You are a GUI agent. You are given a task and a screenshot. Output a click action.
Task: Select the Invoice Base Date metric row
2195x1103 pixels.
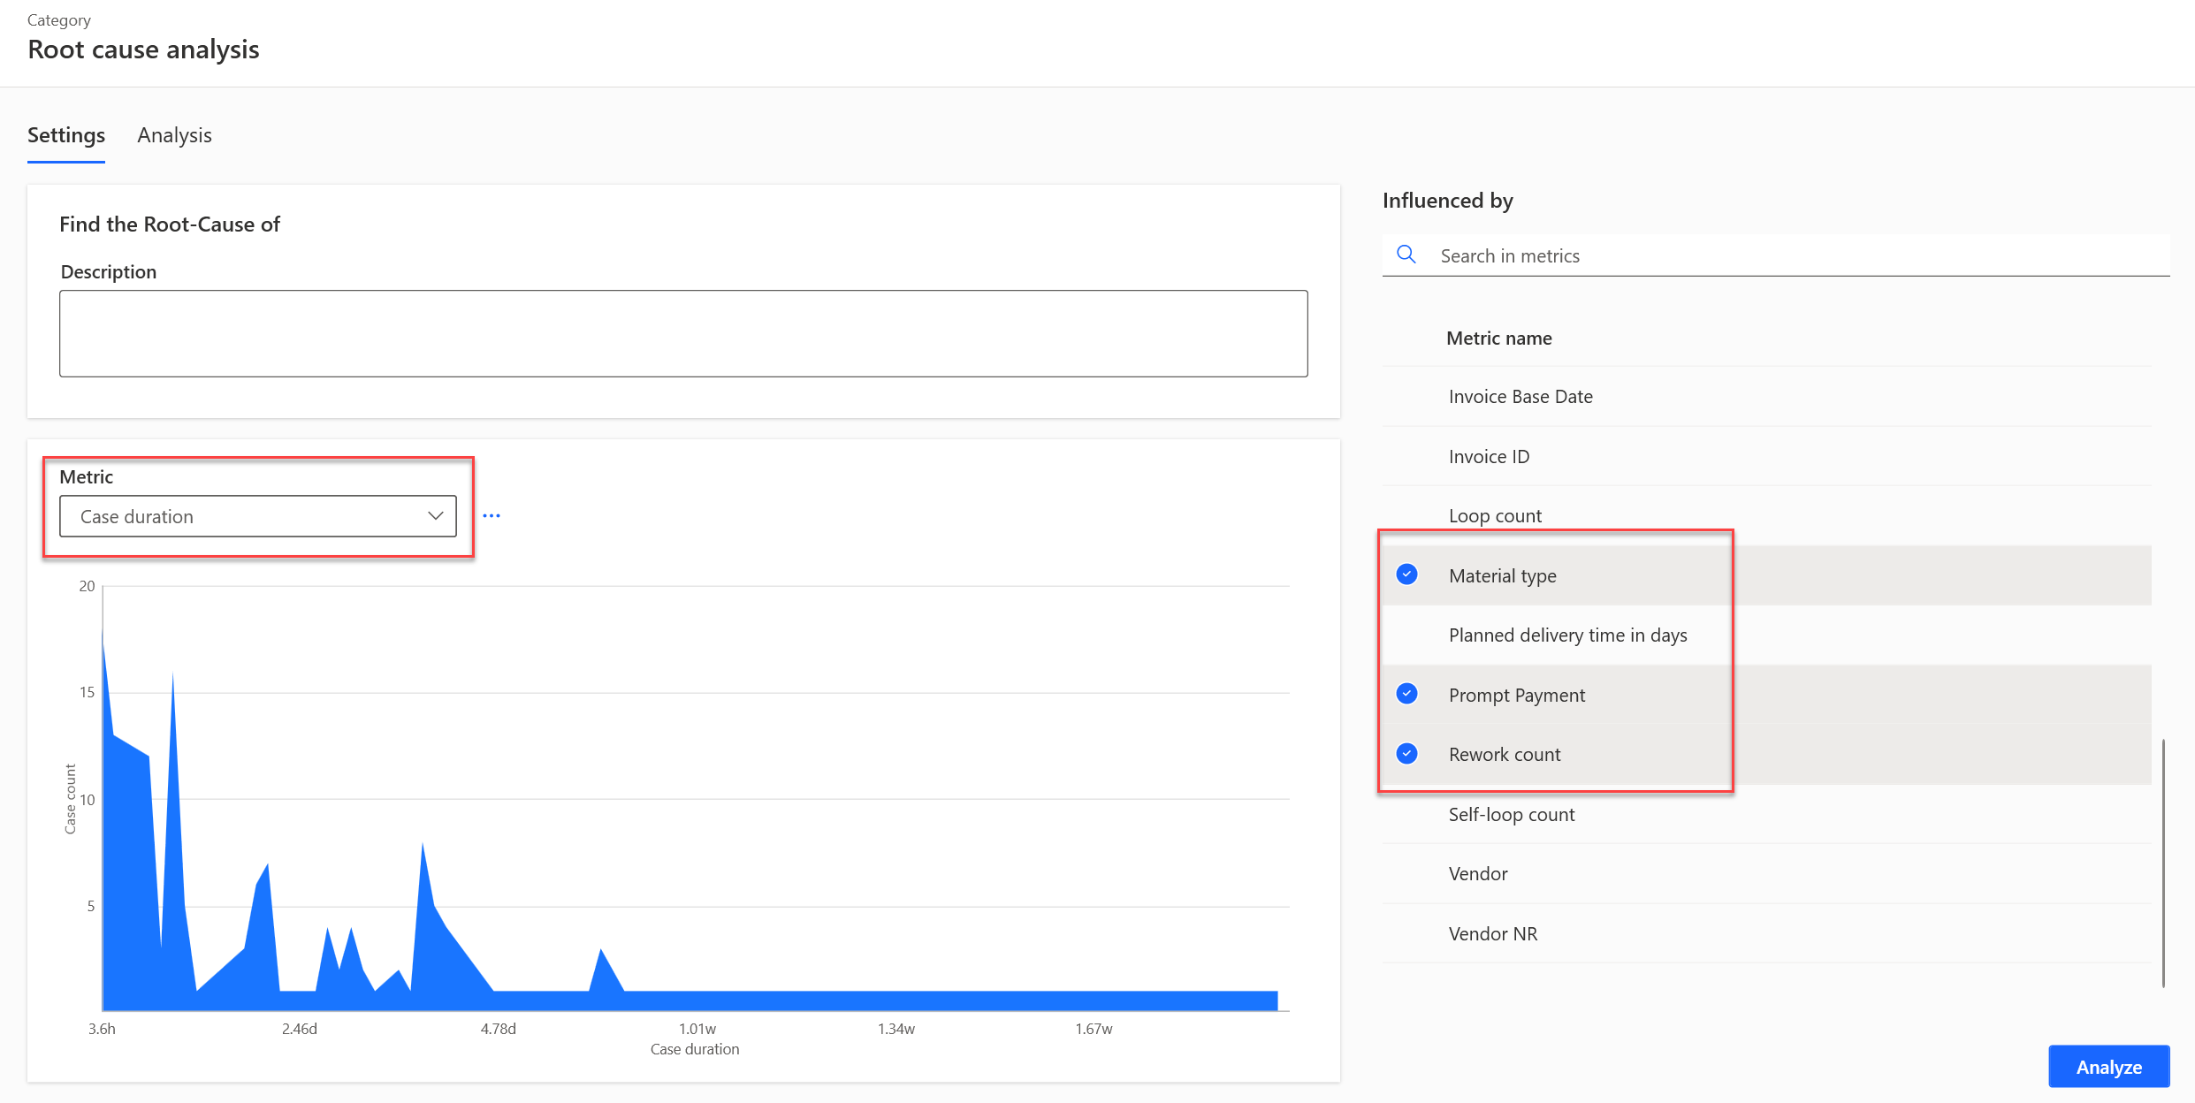(x=1520, y=396)
